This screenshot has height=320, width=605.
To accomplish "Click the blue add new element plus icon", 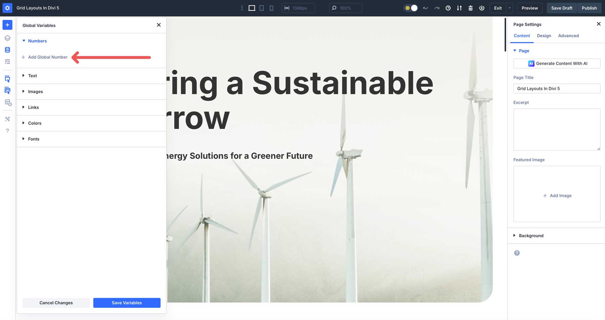I will 7,25.
